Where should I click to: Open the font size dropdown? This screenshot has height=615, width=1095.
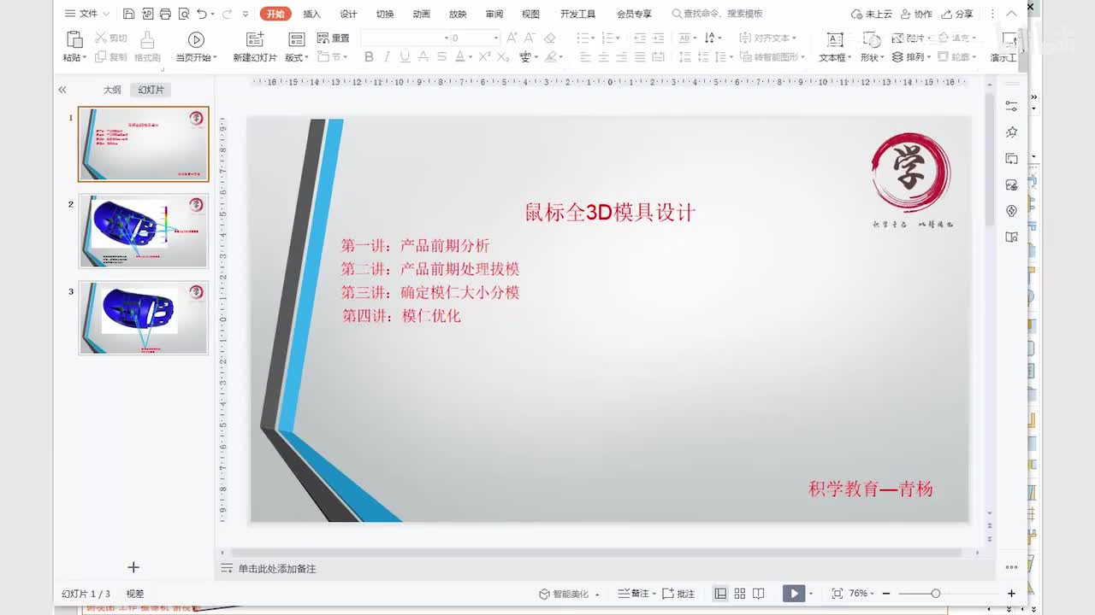(x=496, y=38)
